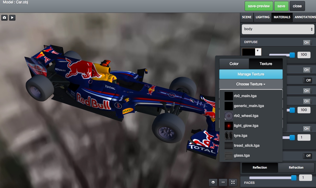316x188 pixels.
Task: Click the second 100 value field
Action: click(304, 110)
